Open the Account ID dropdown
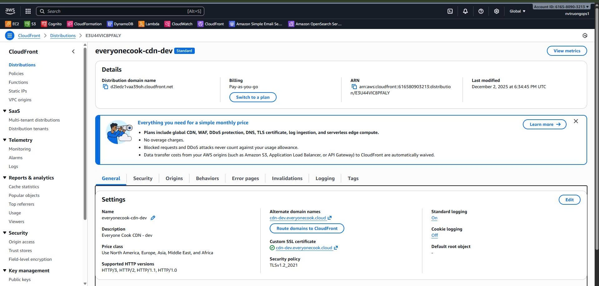 point(561,7)
